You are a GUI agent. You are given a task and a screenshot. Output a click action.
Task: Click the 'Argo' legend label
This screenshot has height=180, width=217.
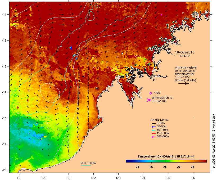157,93
